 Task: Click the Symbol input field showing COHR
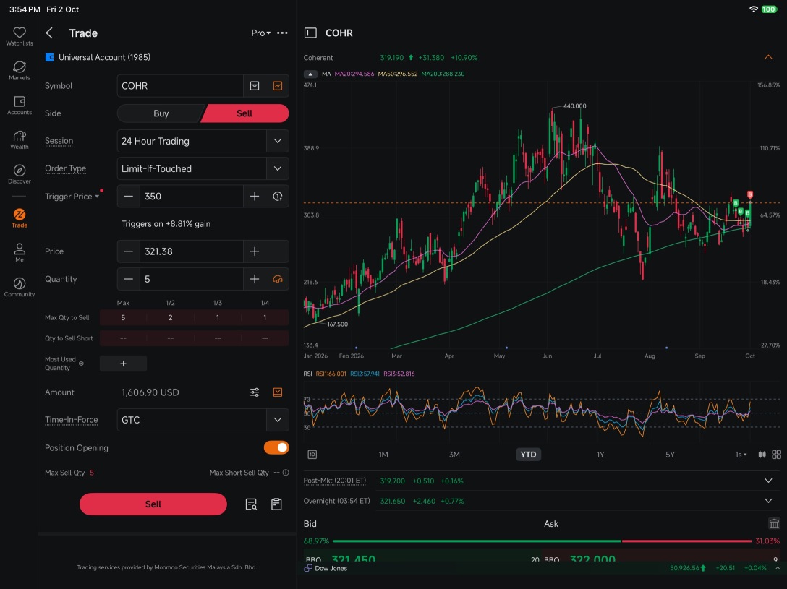pos(180,86)
